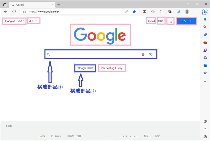Viewport: 210px width, 141px height.
Task: Click the I'm Feeling Lucky button
Action: [112, 68]
